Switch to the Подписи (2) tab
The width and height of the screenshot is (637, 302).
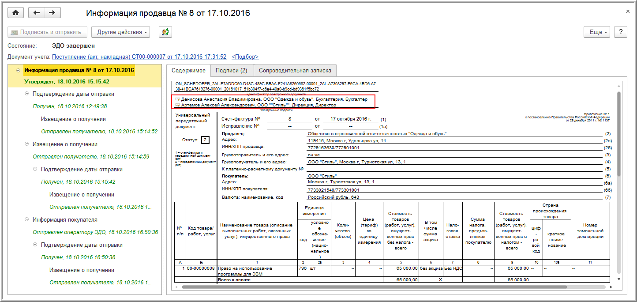point(231,70)
